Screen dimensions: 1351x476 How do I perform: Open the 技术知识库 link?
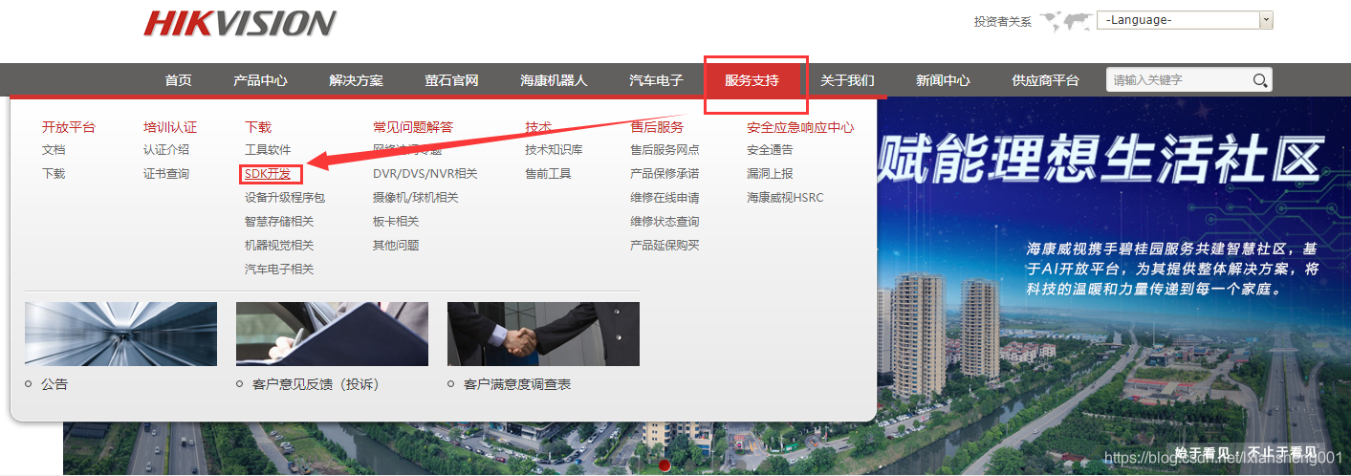tap(554, 150)
